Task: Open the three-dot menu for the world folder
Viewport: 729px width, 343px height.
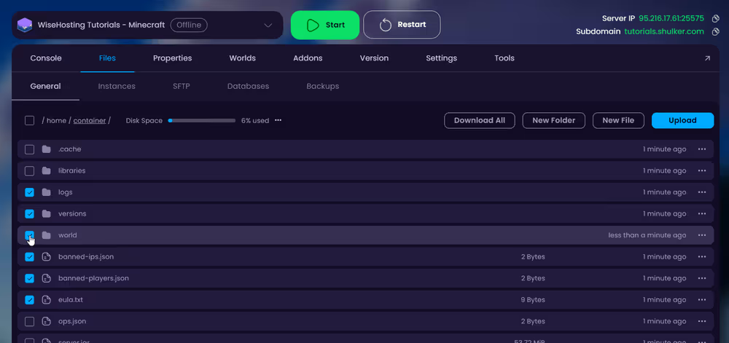Action: tap(702, 235)
